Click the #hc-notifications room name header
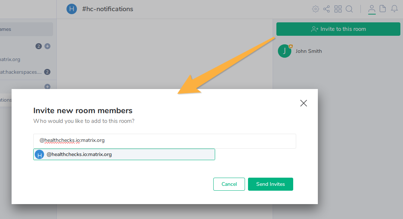Image resolution: width=403 pixels, height=219 pixels. click(108, 9)
